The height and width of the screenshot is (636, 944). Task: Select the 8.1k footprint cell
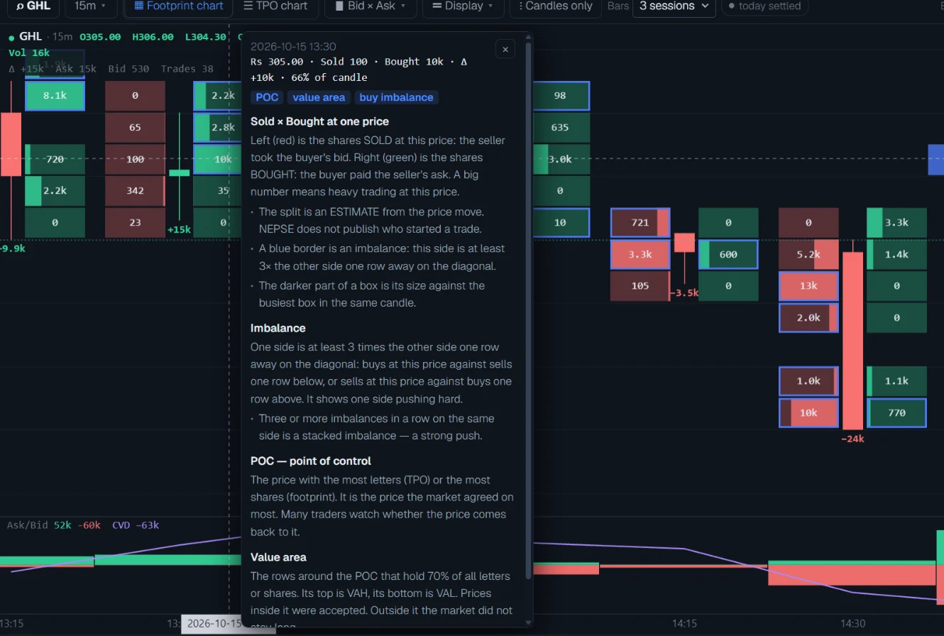(x=55, y=95)
